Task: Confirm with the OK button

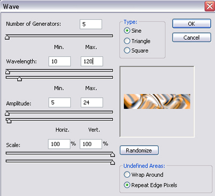Action: click(191, 24)
